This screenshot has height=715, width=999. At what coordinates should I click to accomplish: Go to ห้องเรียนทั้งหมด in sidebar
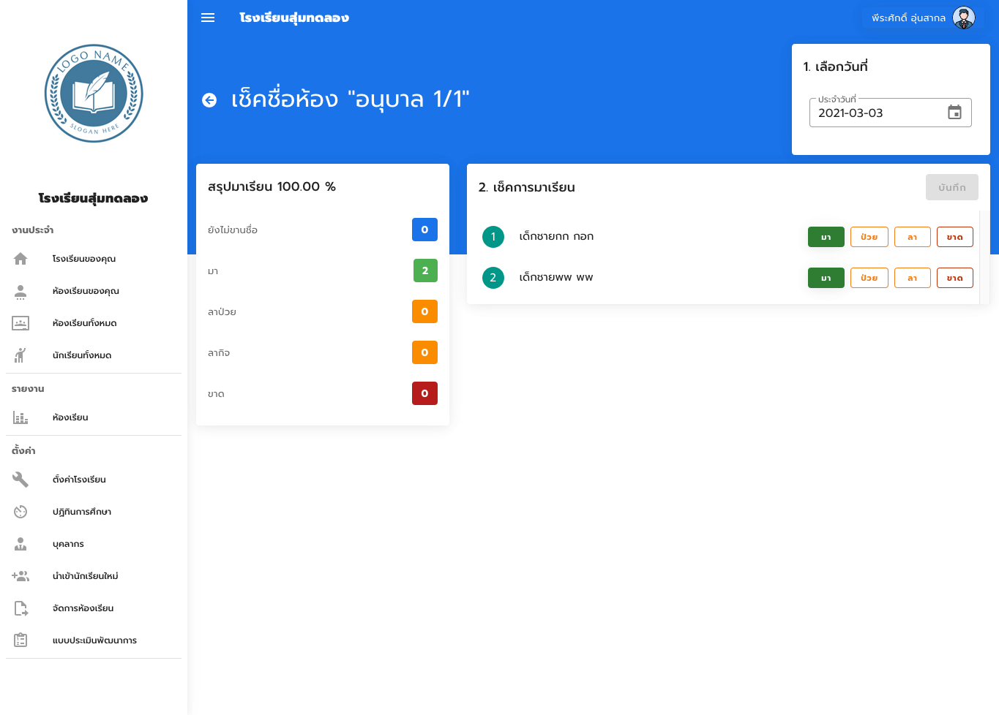point(84,323)
